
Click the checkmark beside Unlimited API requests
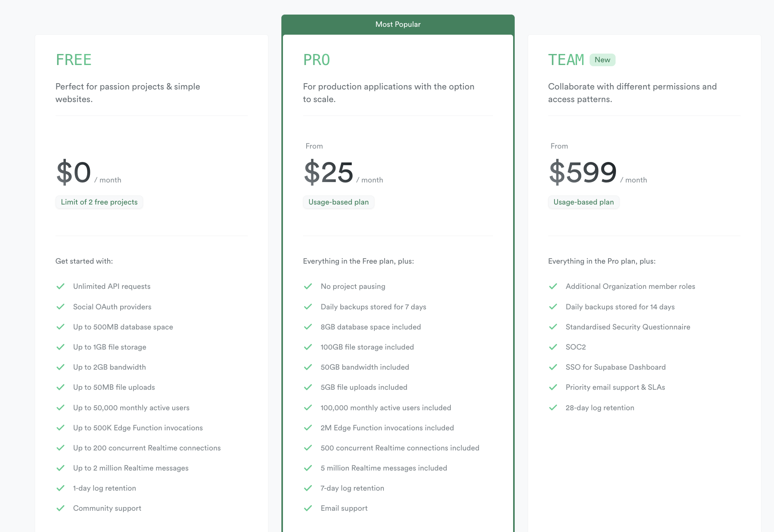[x=61, y=286]
